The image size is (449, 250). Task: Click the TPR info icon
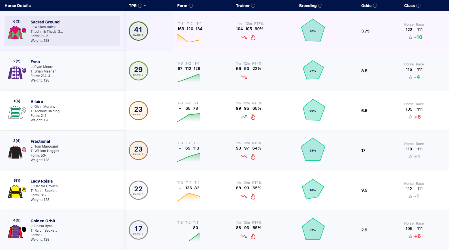click(140, 6)
